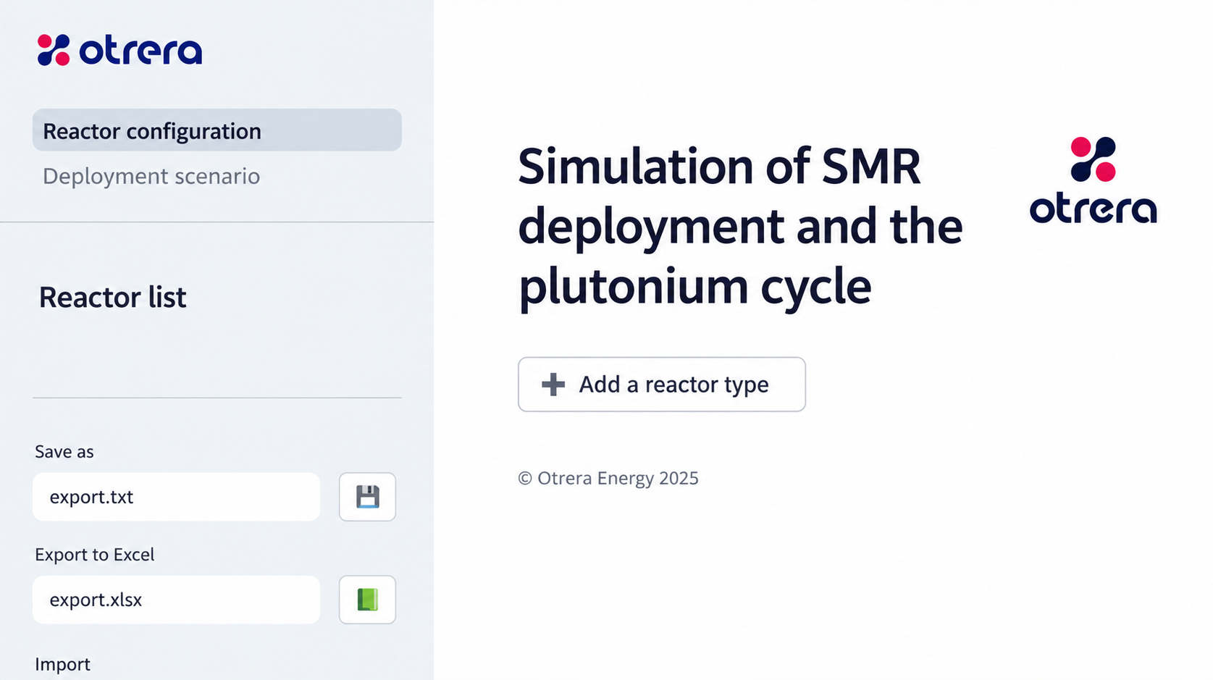Click the Save as label

click(64, 452)
